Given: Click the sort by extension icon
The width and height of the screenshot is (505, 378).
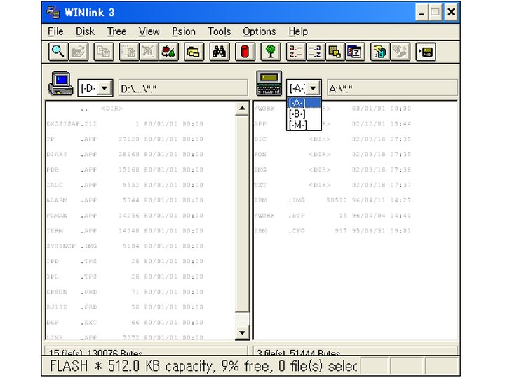Looking at the screenshot, I should (x=316, y=52).
